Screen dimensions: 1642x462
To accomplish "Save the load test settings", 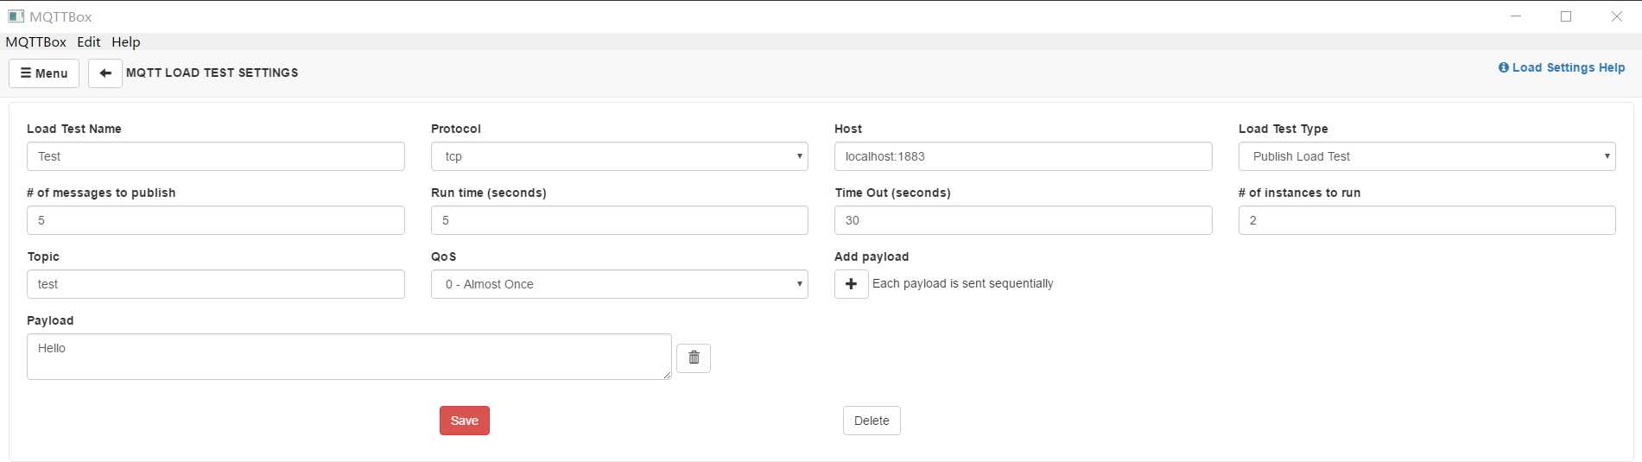I will pyautogui.click(x=465, y=421).
